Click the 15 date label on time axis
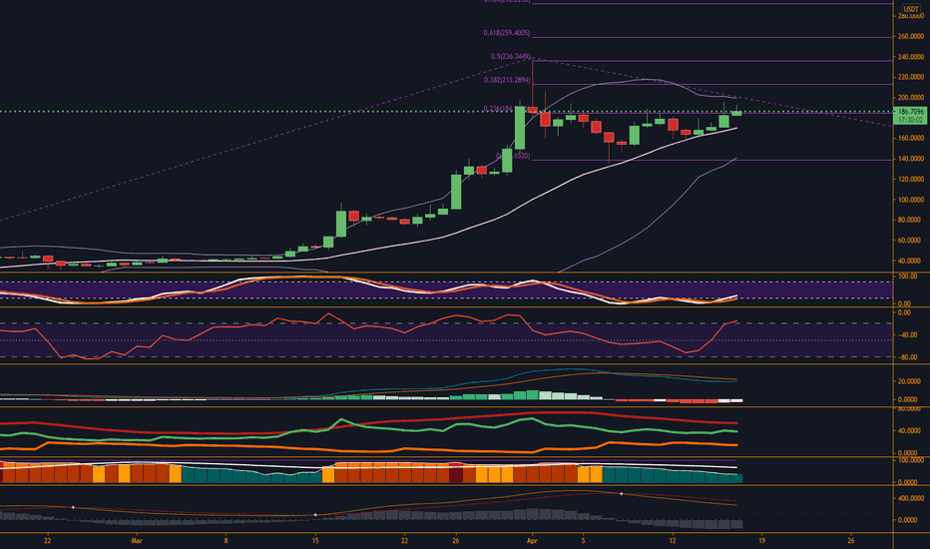 click(x=315, y=541)
